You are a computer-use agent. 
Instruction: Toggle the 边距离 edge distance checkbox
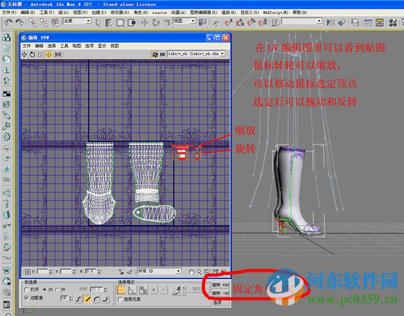[x=26, y=298]
